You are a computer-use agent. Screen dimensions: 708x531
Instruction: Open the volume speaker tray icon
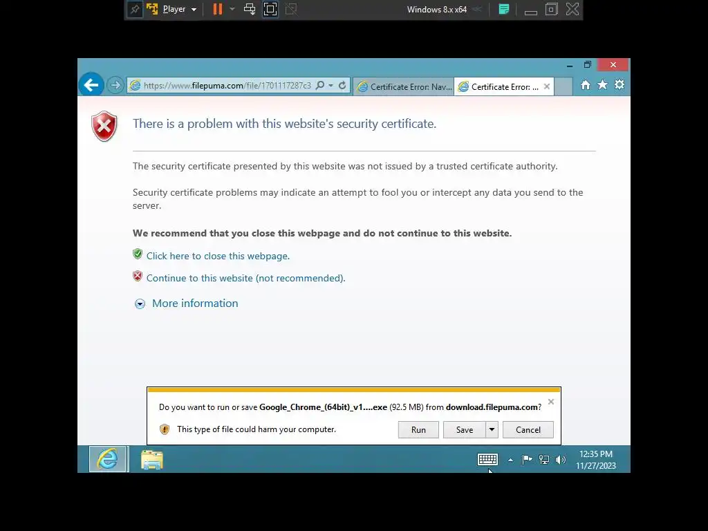[x=560, y=460]
